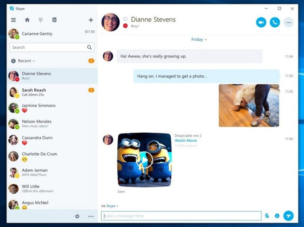304x227 pixels.
Task: Click the Busy status icon in header
Action: point(126,26)
